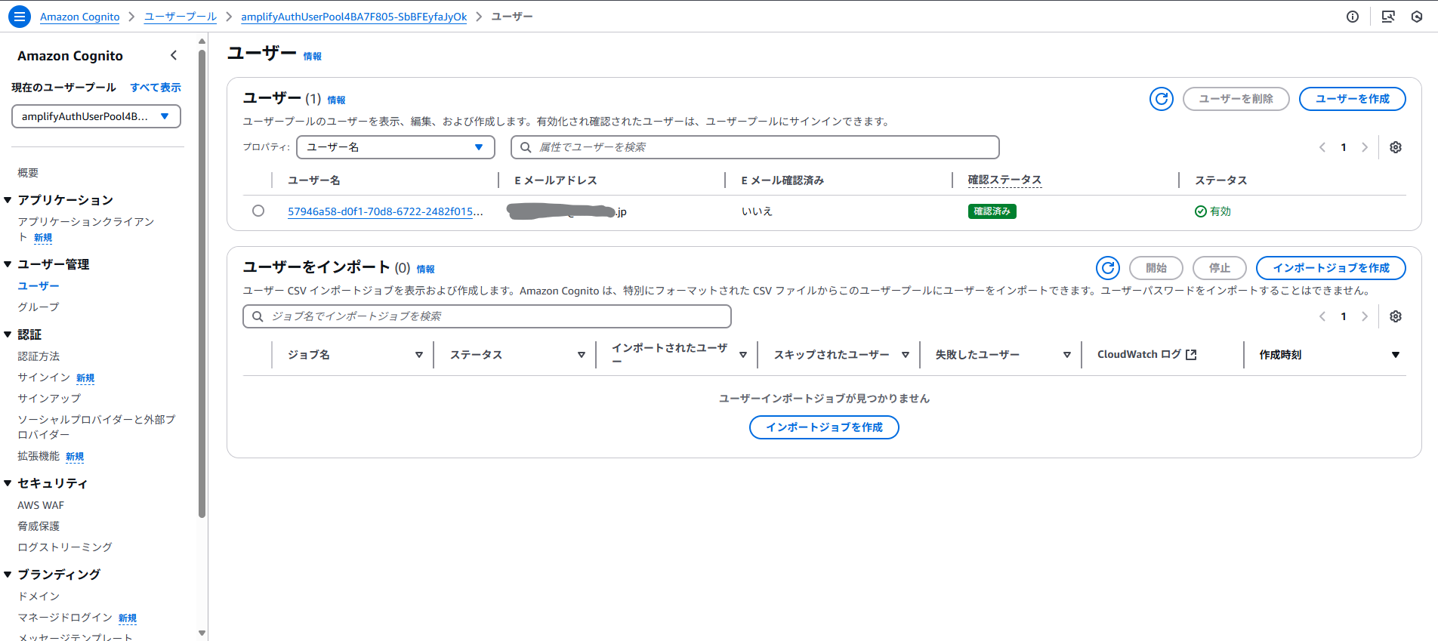Open the current user pool selector dropdown
This screenshot has width=1438, height=641.
[96, 116]
